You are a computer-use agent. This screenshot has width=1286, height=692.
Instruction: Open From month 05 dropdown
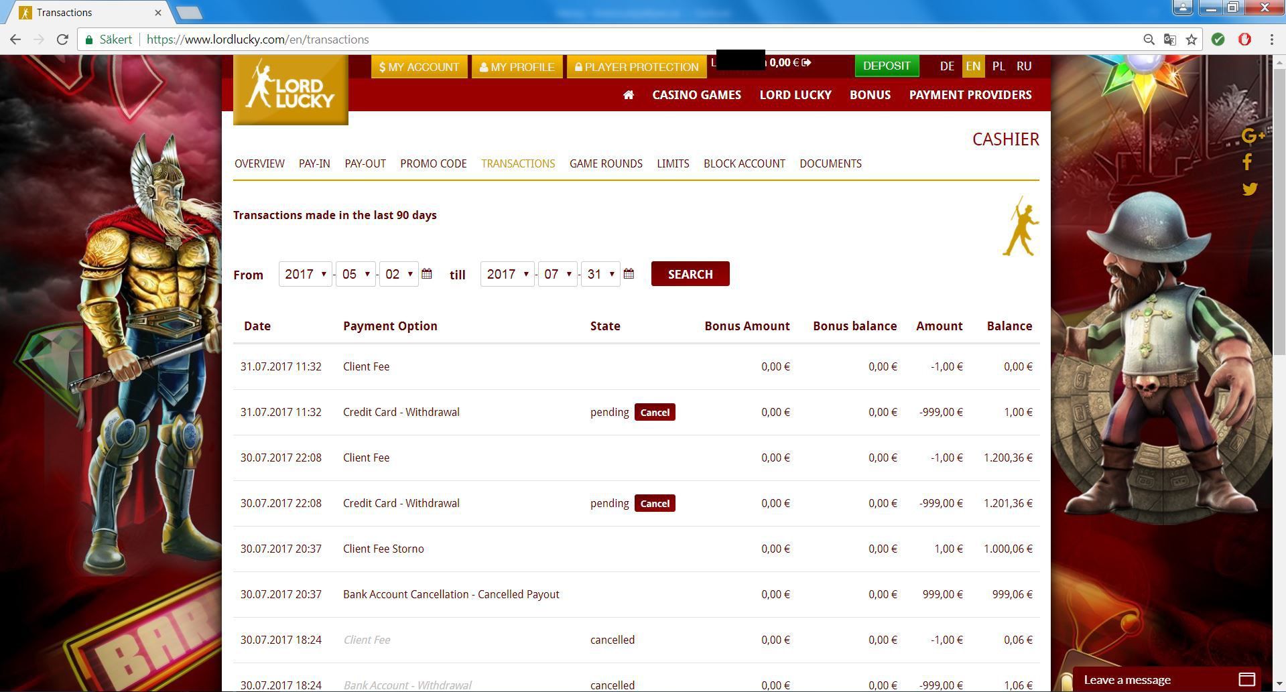[x=355, y=274]
